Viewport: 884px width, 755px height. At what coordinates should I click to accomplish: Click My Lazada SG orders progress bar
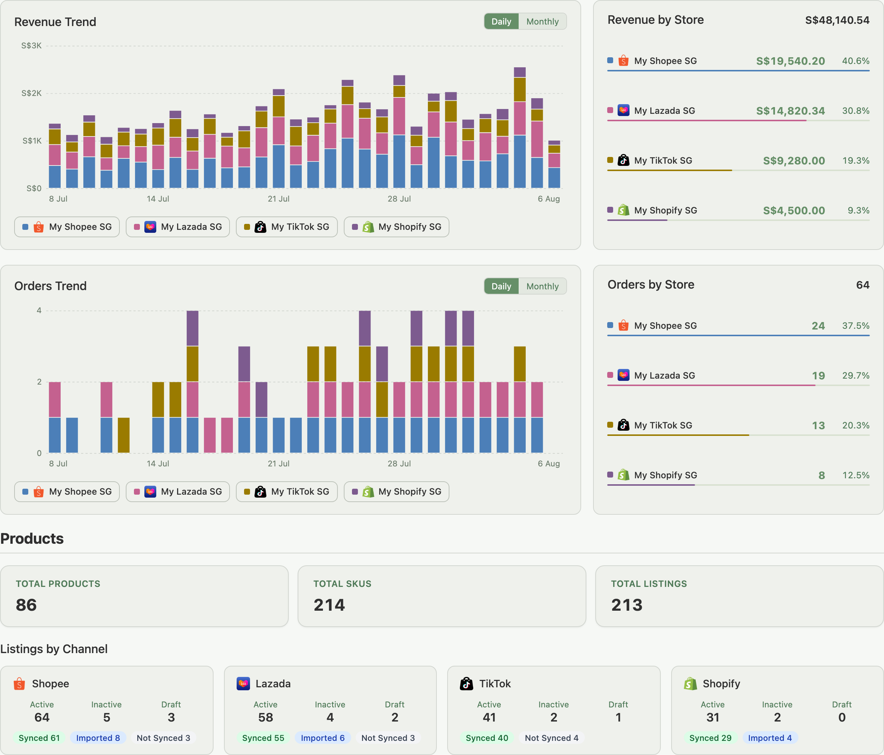[738, 386]
